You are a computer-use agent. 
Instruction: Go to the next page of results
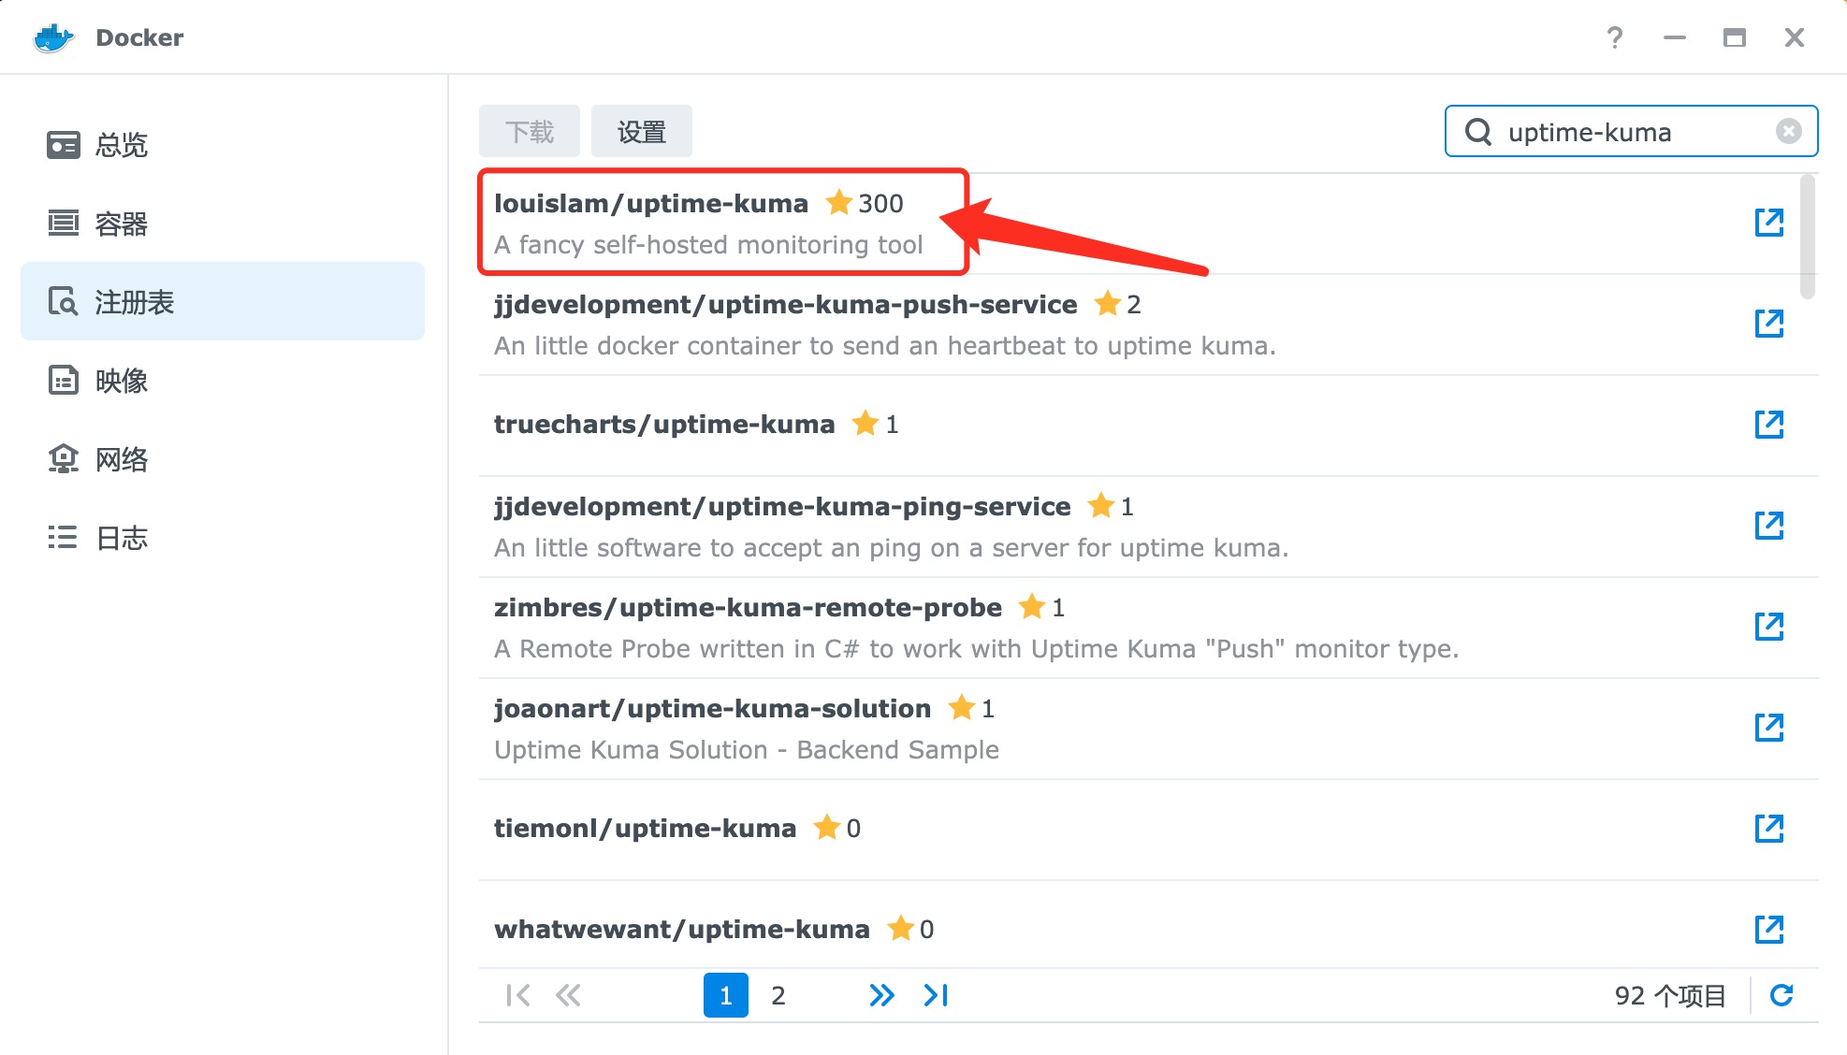(x=881, y=995)
